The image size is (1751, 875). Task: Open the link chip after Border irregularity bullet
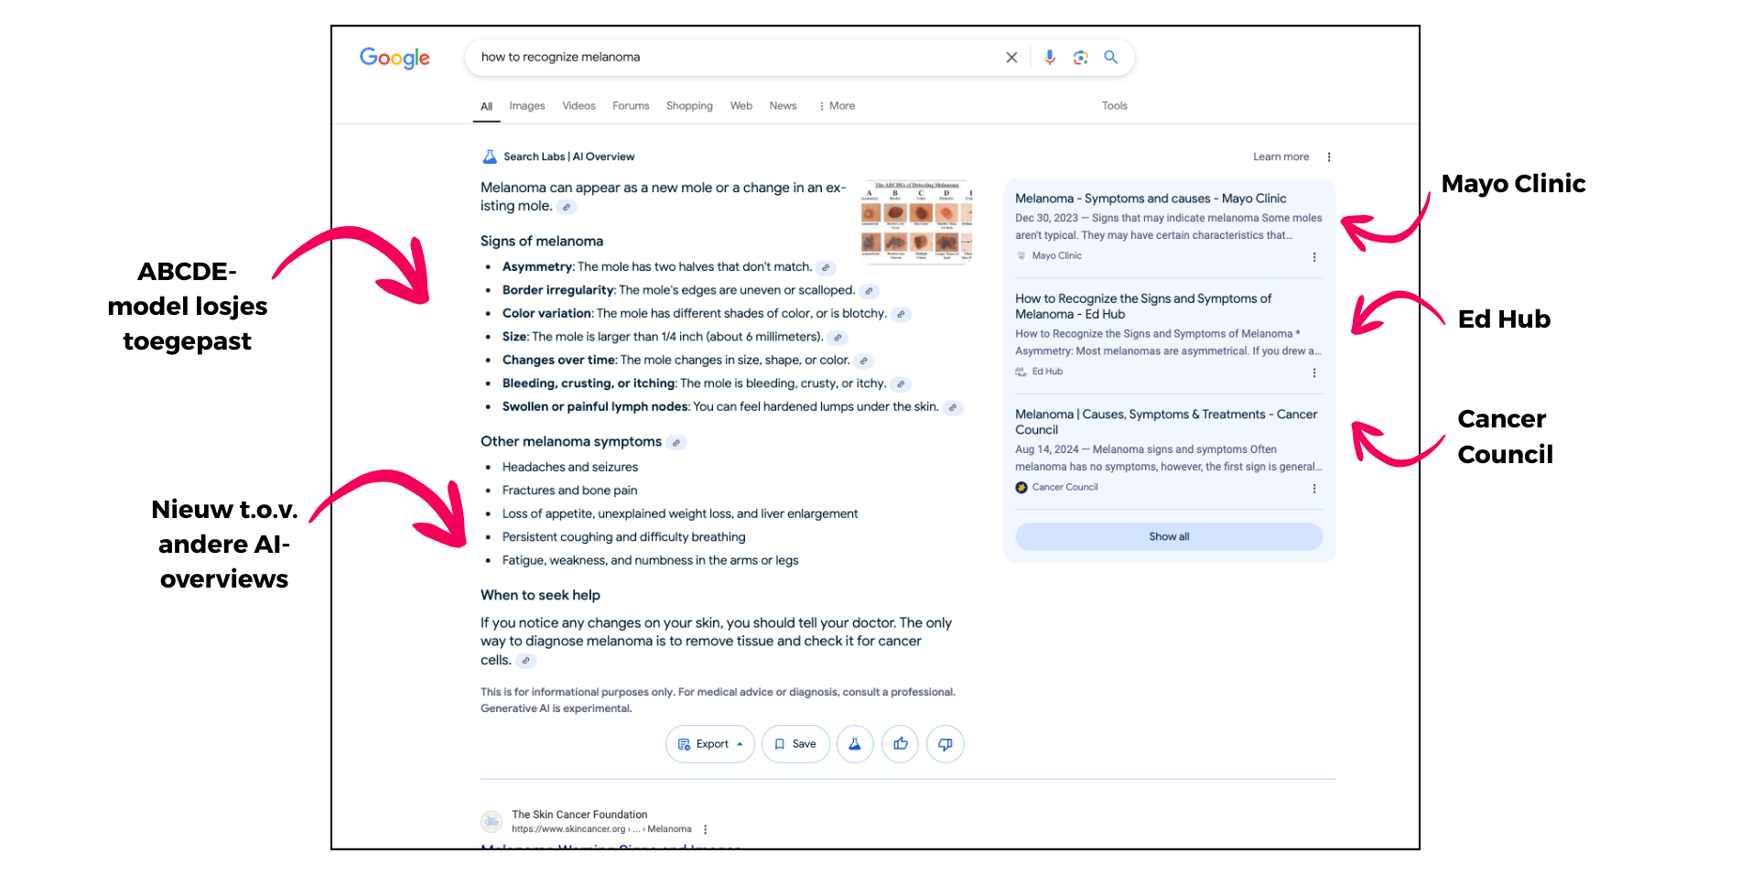click(x=869, y=291)
